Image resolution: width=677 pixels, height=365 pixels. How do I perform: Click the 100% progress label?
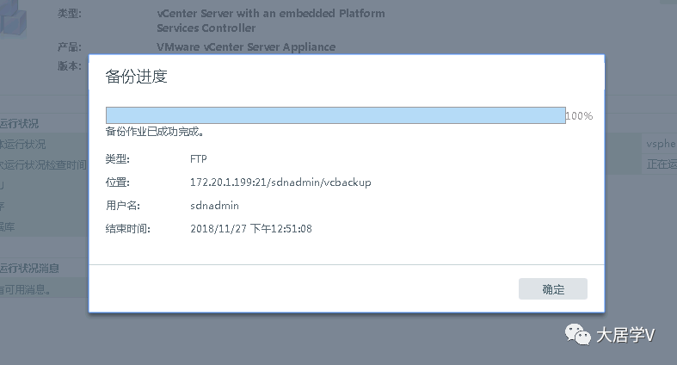point(579,115)
